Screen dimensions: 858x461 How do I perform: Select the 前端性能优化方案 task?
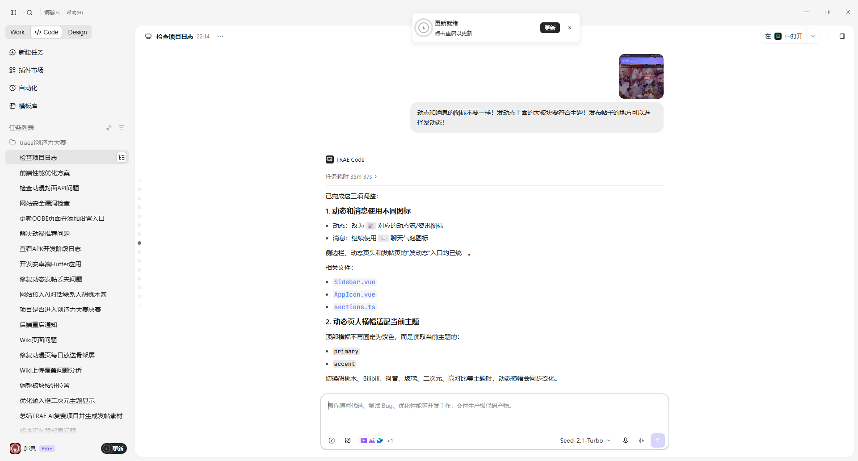(x=67, y=173)
